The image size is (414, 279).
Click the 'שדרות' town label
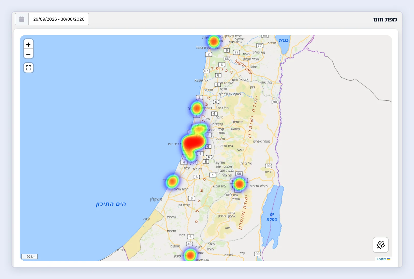pos(172,217)
